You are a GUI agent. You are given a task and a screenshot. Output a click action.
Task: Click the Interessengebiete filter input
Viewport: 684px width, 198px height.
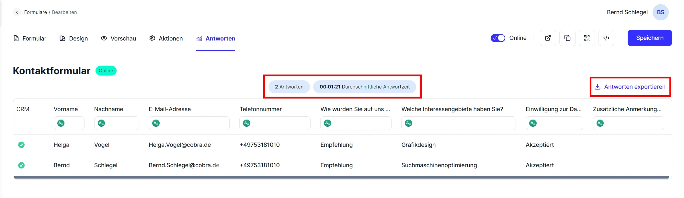point(459,123)
